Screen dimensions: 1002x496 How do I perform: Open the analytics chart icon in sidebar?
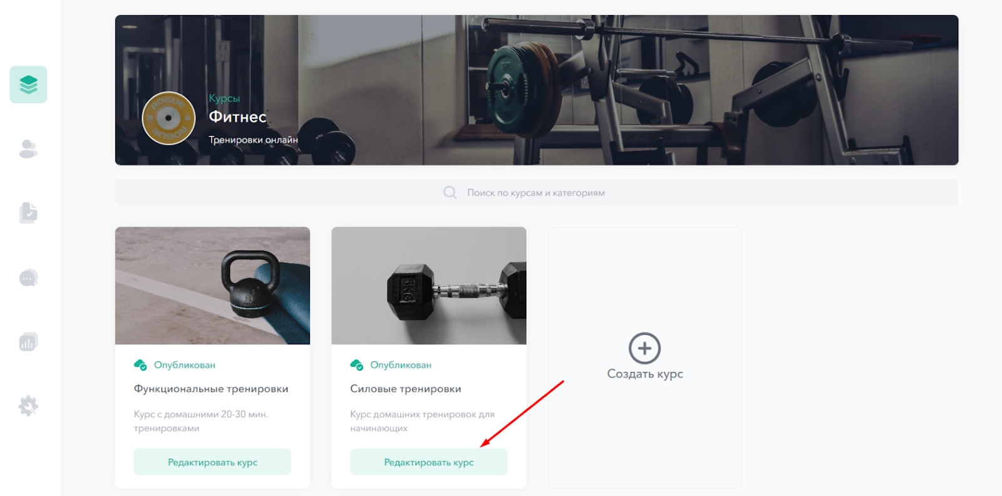pos(28,342)
